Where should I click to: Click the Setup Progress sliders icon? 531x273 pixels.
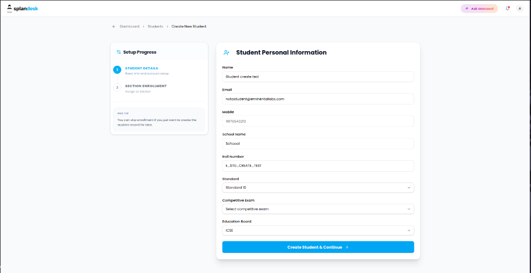coord(119,52)
